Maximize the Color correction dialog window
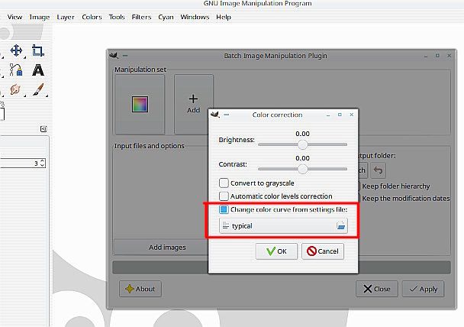464x327 pixels. pyautogui.click(x=340, y=115)
